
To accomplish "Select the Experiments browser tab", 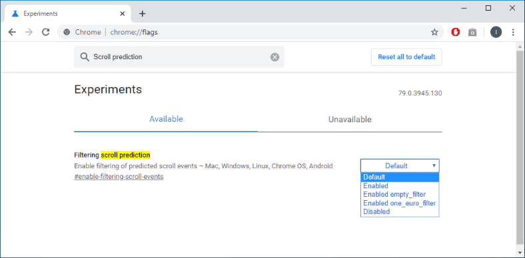I will point(67,14).
